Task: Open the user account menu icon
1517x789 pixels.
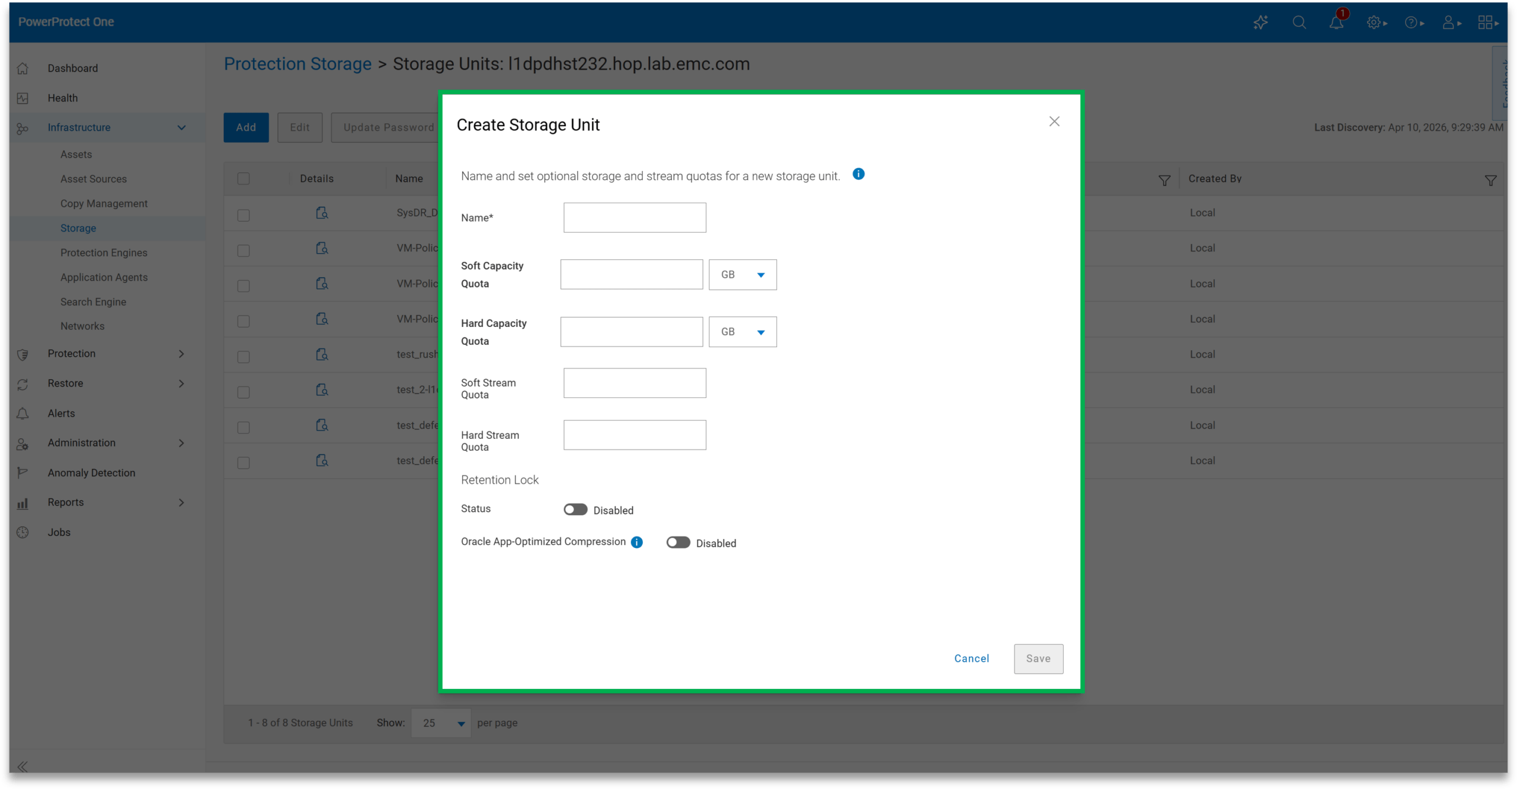Action: coord(1451,23)
